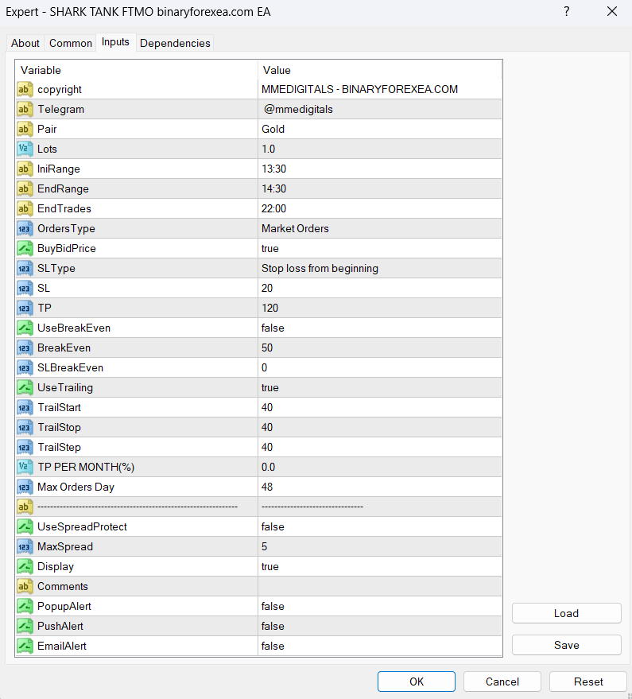Image resolution: width=632 pixels, height=699 pixels.
Task: Switch to the About tab
Action: [25, 43]
